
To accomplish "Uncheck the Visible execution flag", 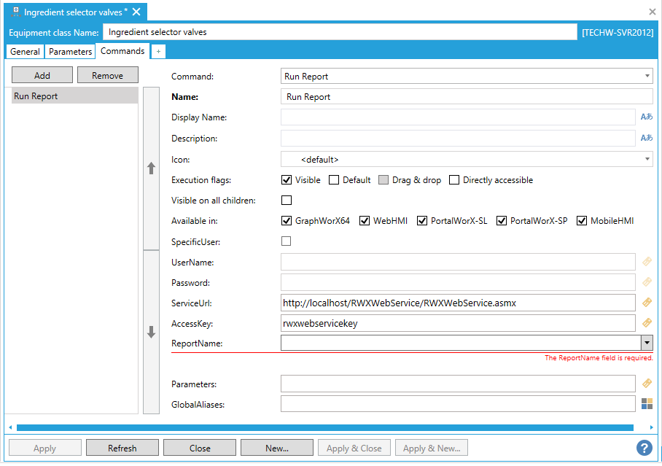I will (287, 180).
